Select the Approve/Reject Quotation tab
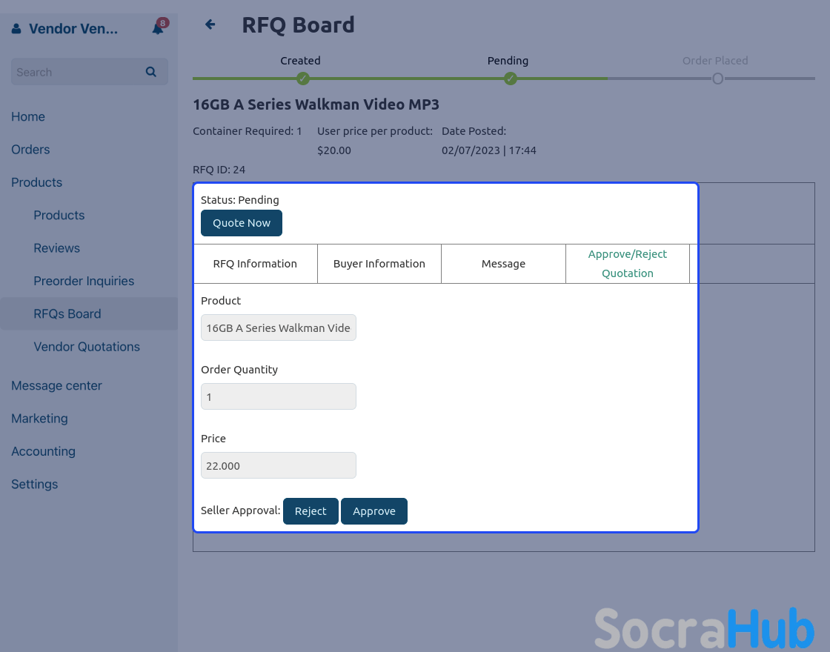The image size is (830, 652). 627,264
